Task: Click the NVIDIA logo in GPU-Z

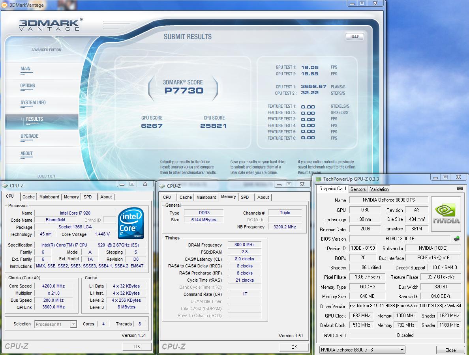Action: (x=446, y=214)
